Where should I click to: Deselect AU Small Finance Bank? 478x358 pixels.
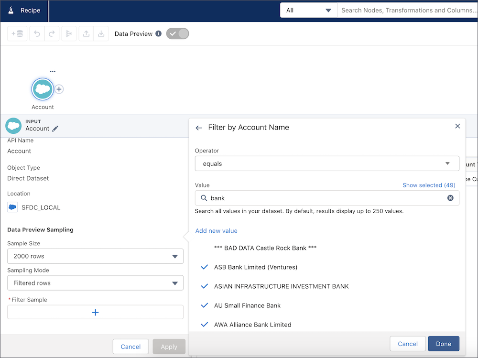(205, 305)
